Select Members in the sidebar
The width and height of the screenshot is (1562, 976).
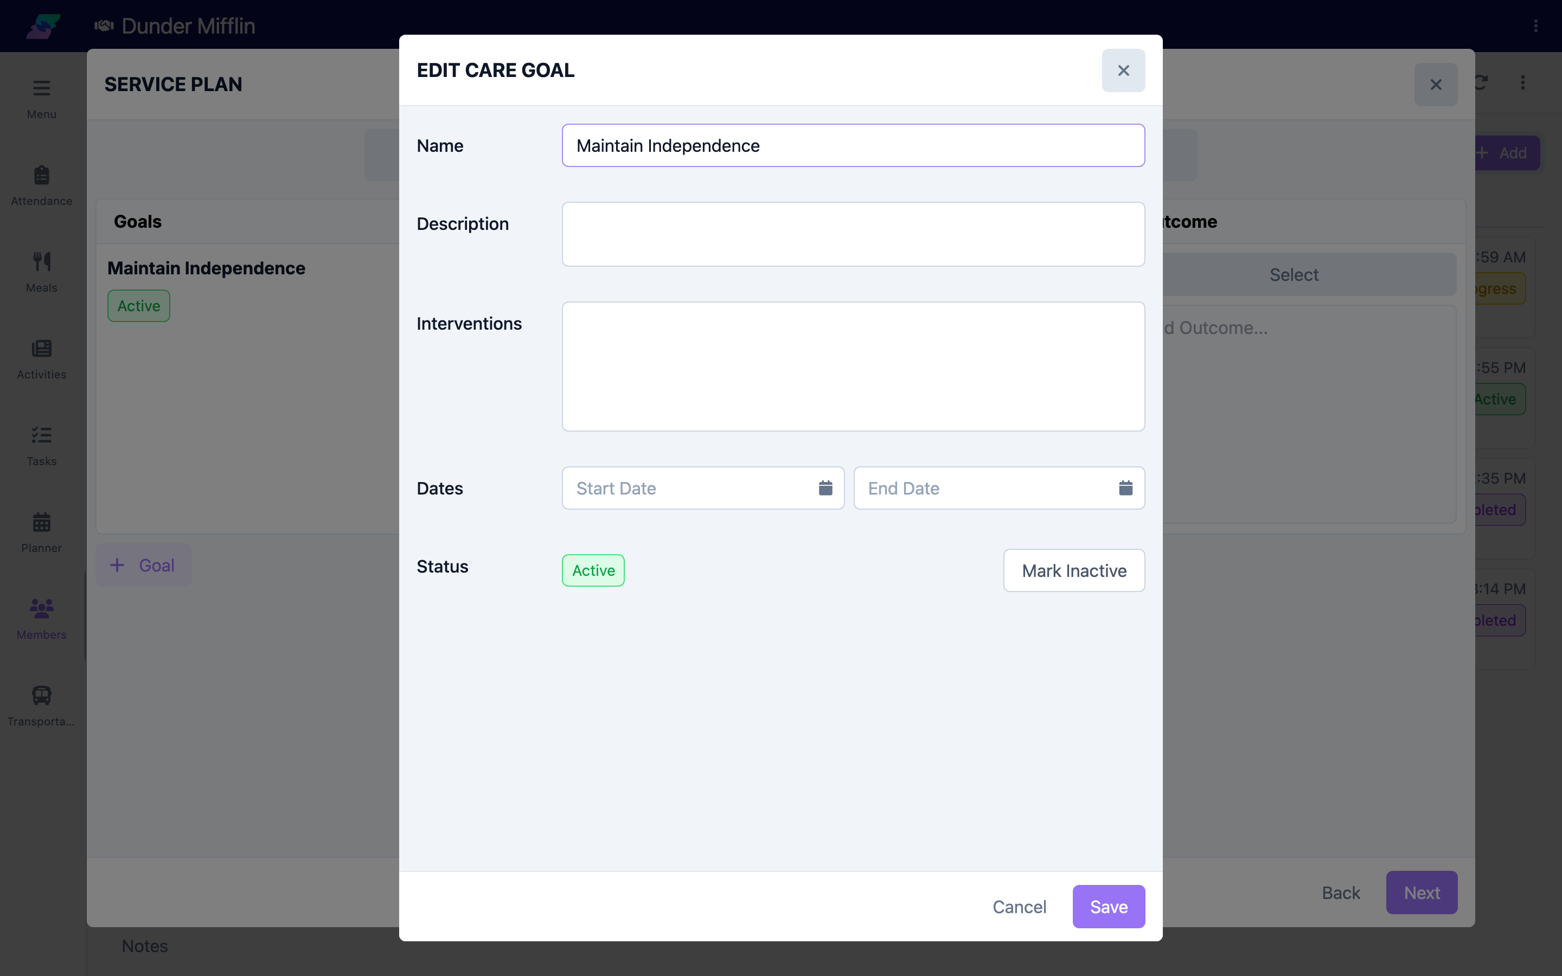tap(41, 620)
